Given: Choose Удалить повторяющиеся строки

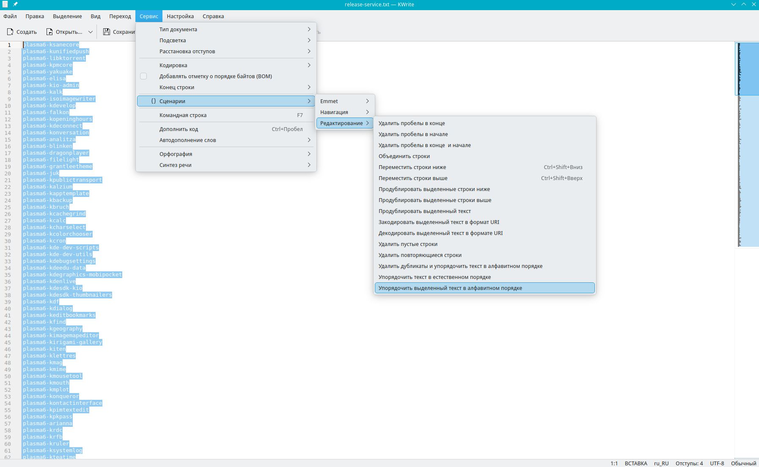Looking at the screenshot, I should click(x=485, y=255).
